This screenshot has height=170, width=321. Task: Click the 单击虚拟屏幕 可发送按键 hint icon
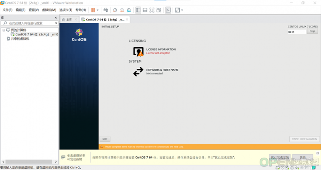click(63, 157)
